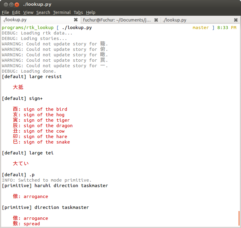Click the first WARNING line for 籠

[x=55, y=44]
